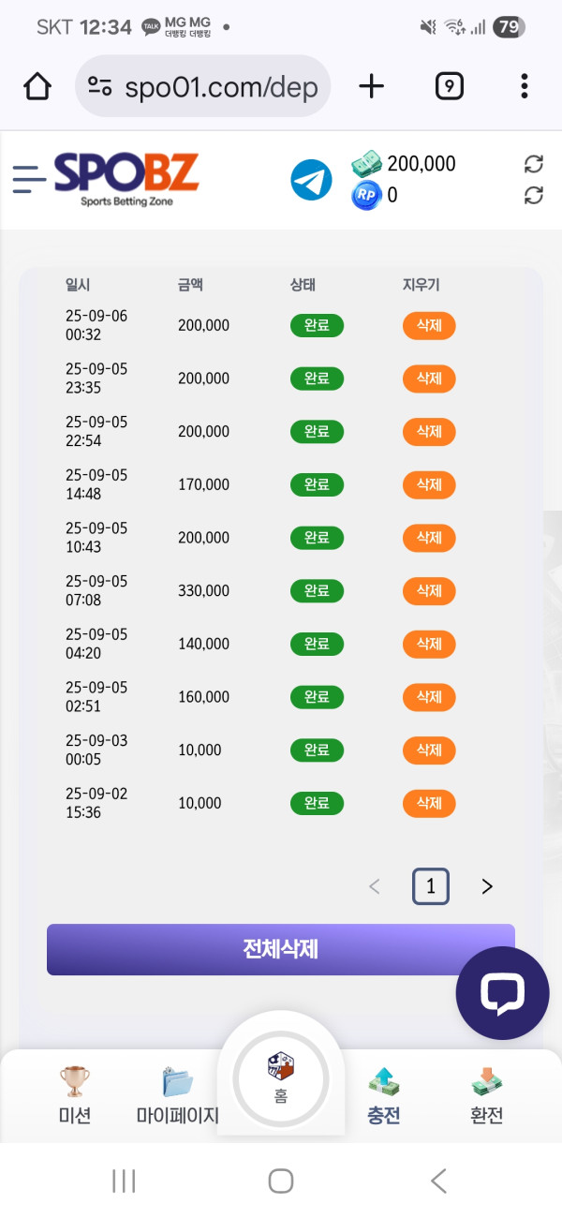
Task: Tap the browser home icon
Action: click(37, 87)
